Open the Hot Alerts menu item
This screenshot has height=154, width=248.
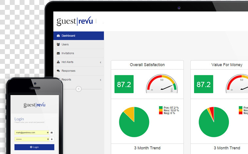click(79, 62)
